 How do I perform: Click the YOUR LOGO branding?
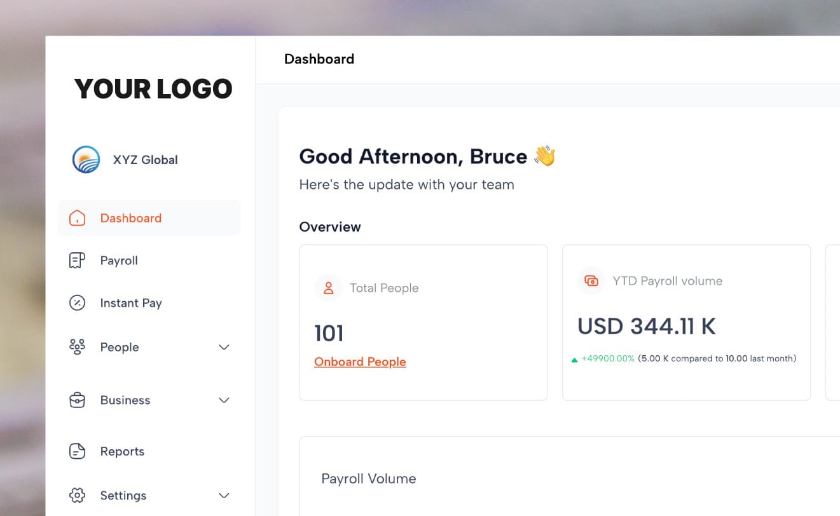point(153,88)
